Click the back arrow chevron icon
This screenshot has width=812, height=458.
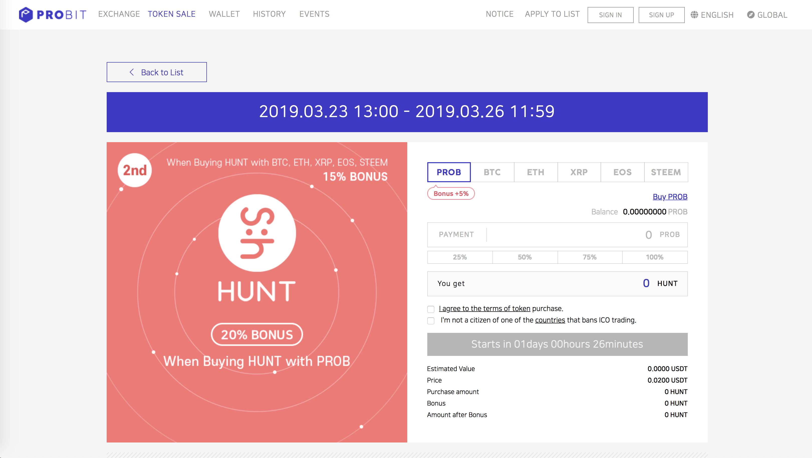click(x=132, y=72)
